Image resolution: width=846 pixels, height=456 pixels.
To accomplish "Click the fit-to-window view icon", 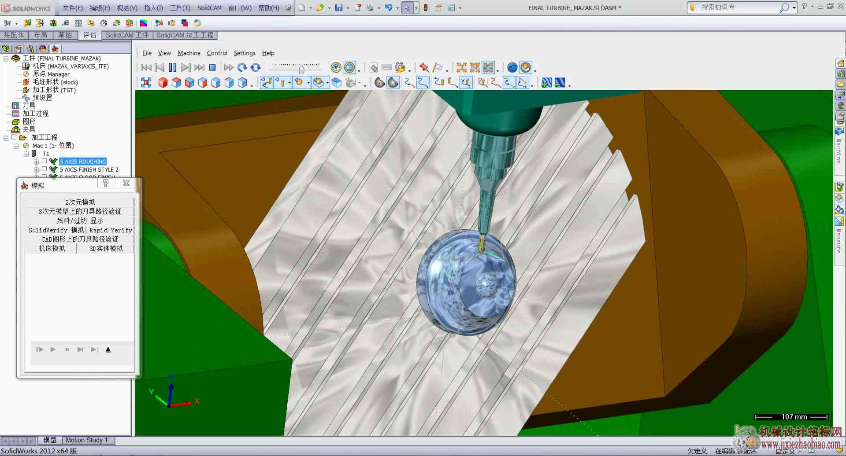I will point(146,82).
